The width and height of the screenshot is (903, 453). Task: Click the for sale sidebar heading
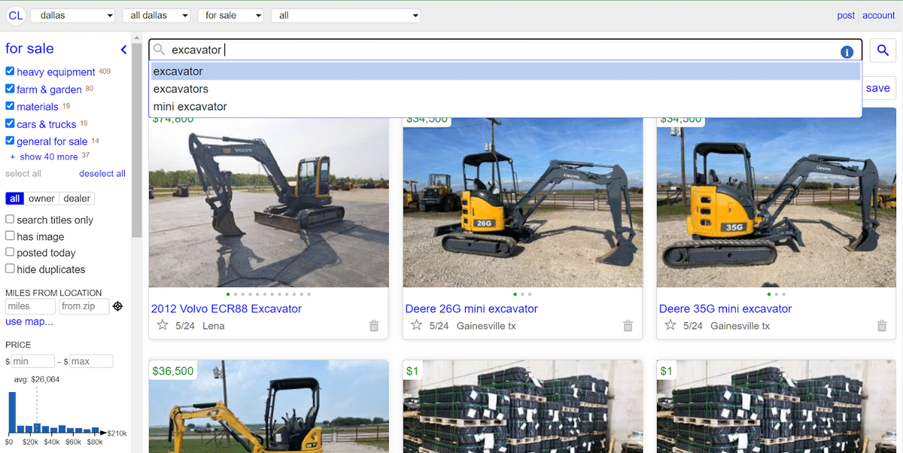[29, 49]
